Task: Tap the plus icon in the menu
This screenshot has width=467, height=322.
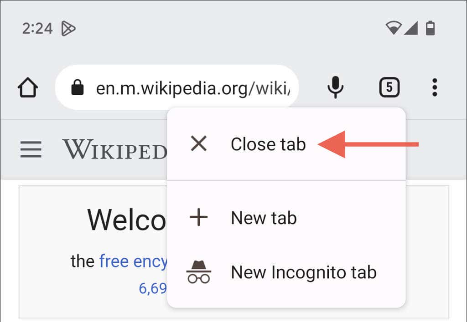Action: click(198, 218)
